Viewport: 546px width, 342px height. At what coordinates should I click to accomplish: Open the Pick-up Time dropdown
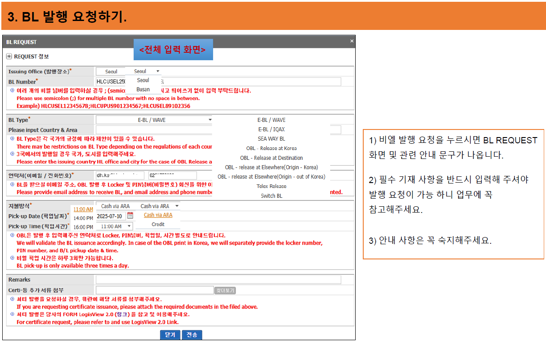click(128, 225)
